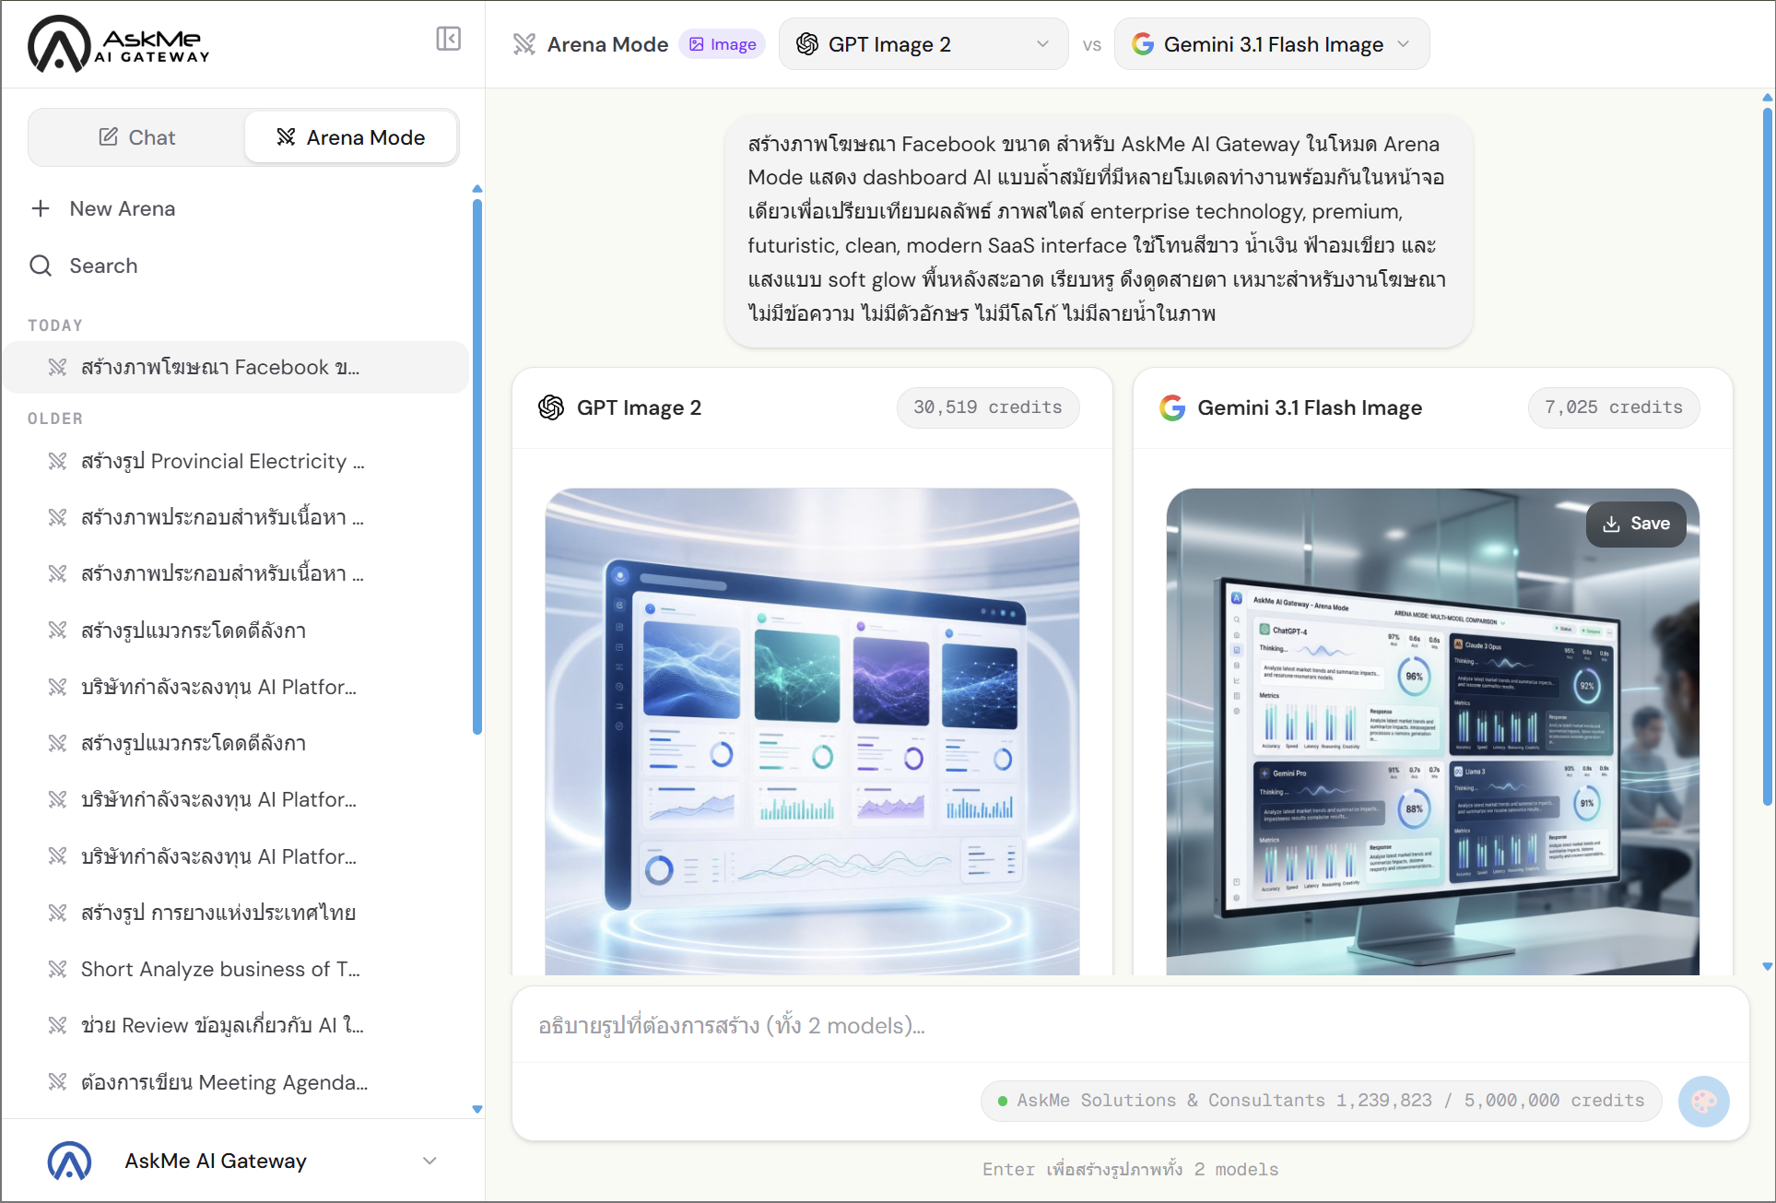The height and width of the screenshot is (1203, 1776).
Task: Switch to the Chat tab
Action: tap(137, 137)
